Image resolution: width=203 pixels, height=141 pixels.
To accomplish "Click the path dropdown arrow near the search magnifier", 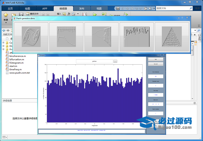I will 195,30.
